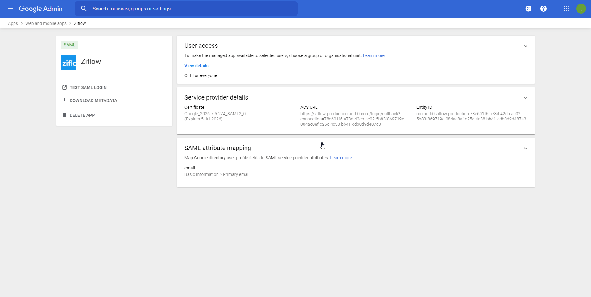Click the search magnifier icon
The image size is (591, 297).
[84, 9]
